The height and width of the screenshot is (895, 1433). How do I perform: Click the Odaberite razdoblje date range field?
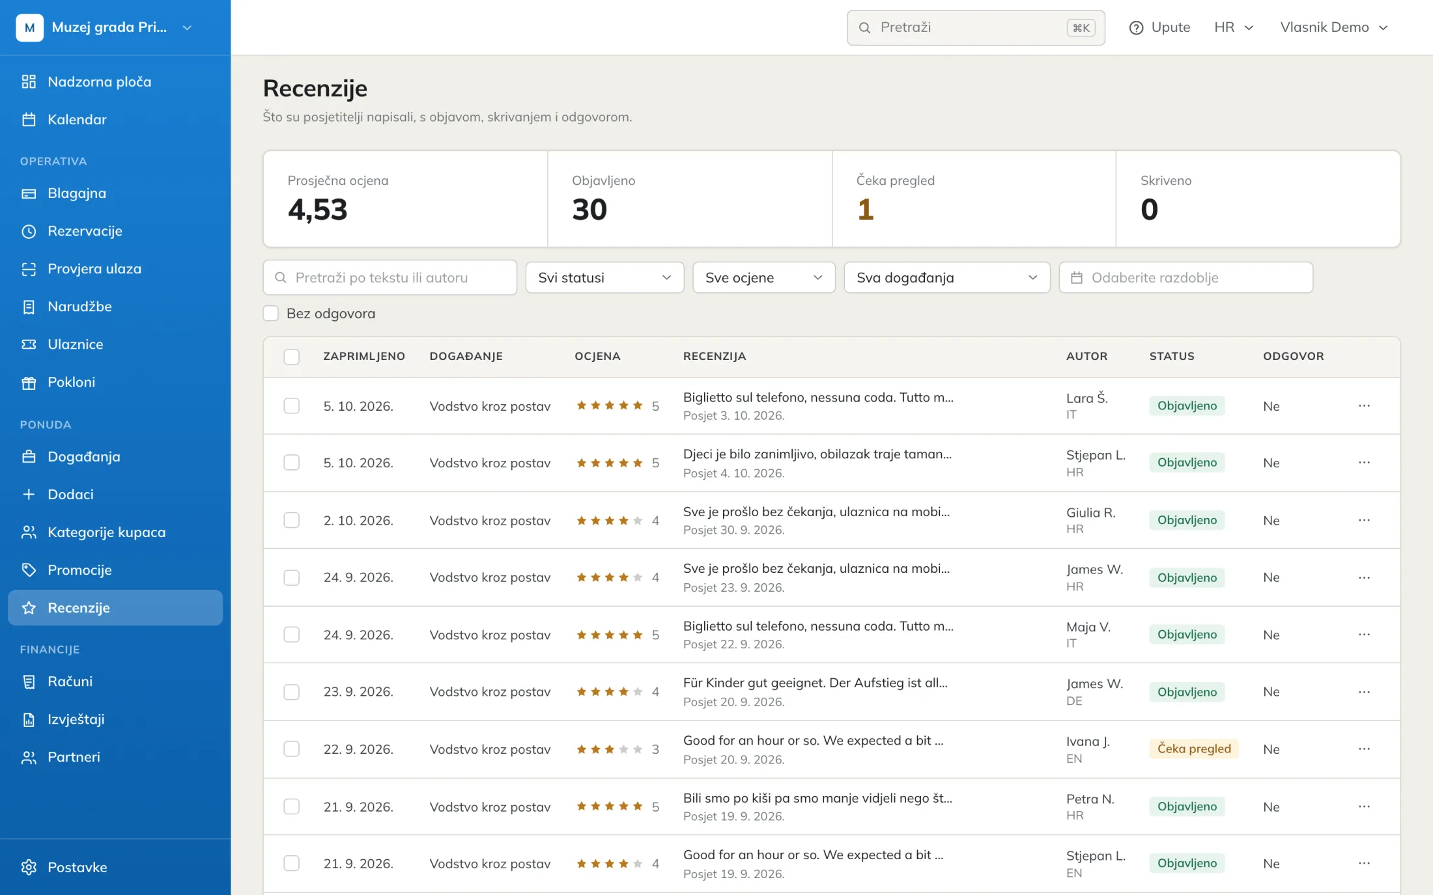click(1185, 277)
